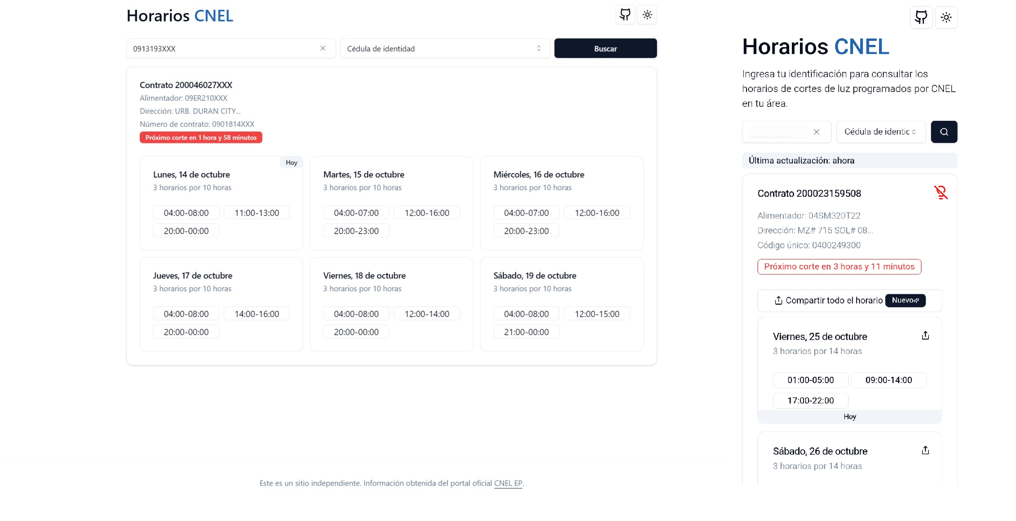Image resolution: width=1016 pixels, height=521 pixels.
Task: Open the desktop 'Cédula de identidad' dropdown
Action: [445, 48]
